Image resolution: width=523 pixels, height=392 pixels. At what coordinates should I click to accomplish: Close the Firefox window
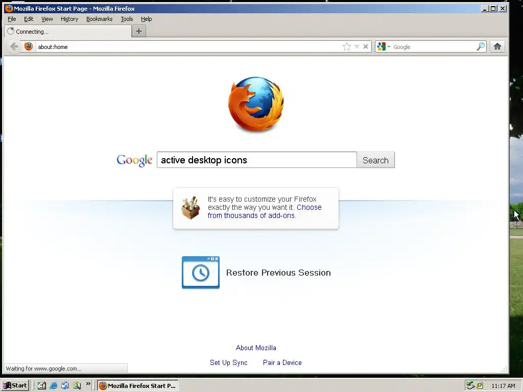click(503, 9)
